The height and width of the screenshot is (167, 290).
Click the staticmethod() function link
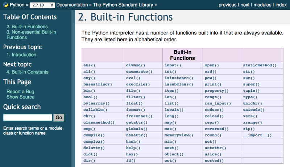(x=260, y=65)
